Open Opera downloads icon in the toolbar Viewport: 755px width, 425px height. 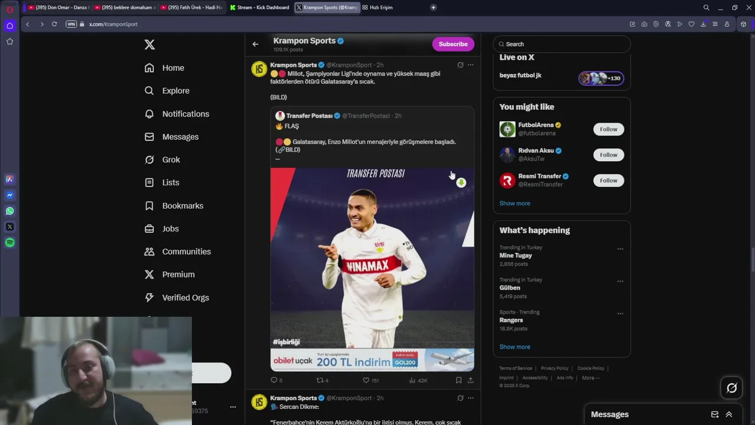click(703, 24)
